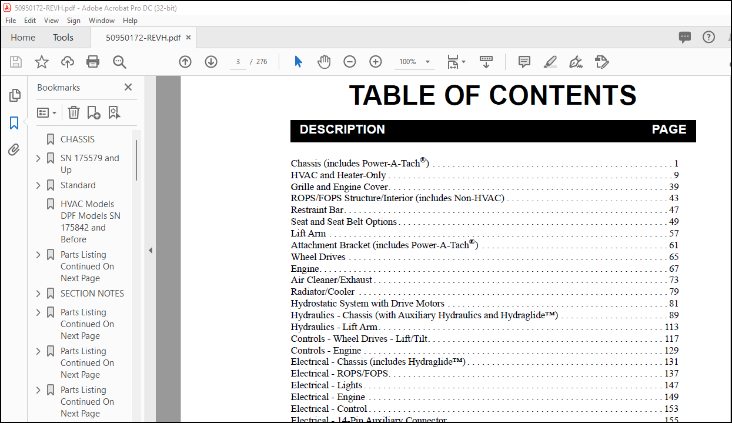Open the Edit menu

click(30, 21)
